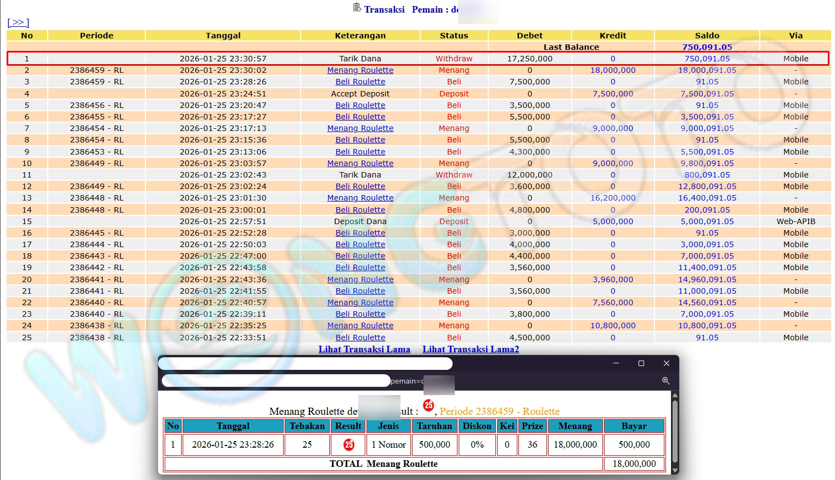The height and width of the screenshot is (480, 835).
Task: Minimize the roulette result popup window
Action: [x=616, y=363]
